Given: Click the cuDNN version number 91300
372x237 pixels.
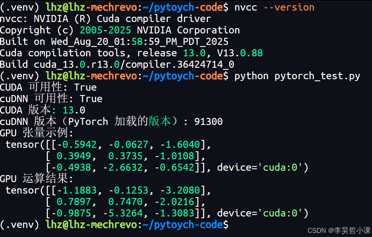Looking at the screenshot, I should (208, 121).
